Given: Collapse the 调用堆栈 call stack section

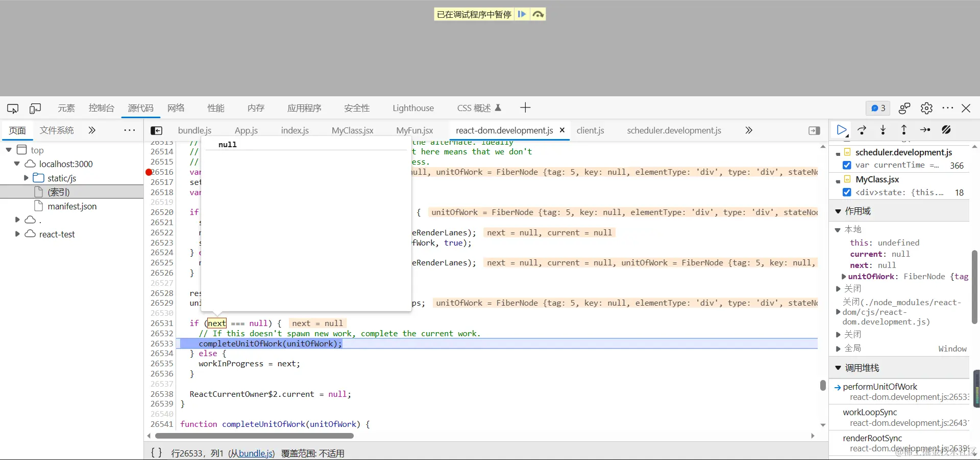Looking at the screenshot, I should (838, 368).
